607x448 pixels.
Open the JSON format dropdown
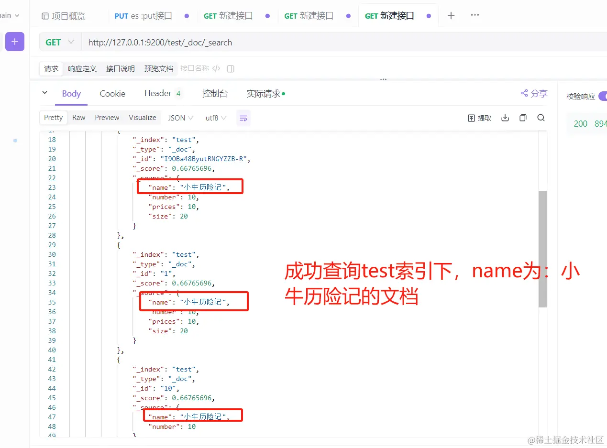pyautogui.click(x=181, y=118)
